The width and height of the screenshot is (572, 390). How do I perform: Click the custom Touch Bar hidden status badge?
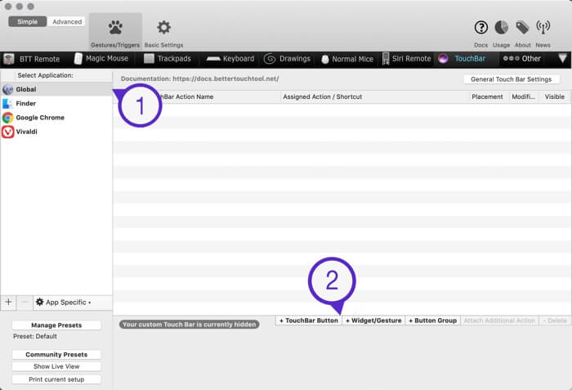coord(190,325)
